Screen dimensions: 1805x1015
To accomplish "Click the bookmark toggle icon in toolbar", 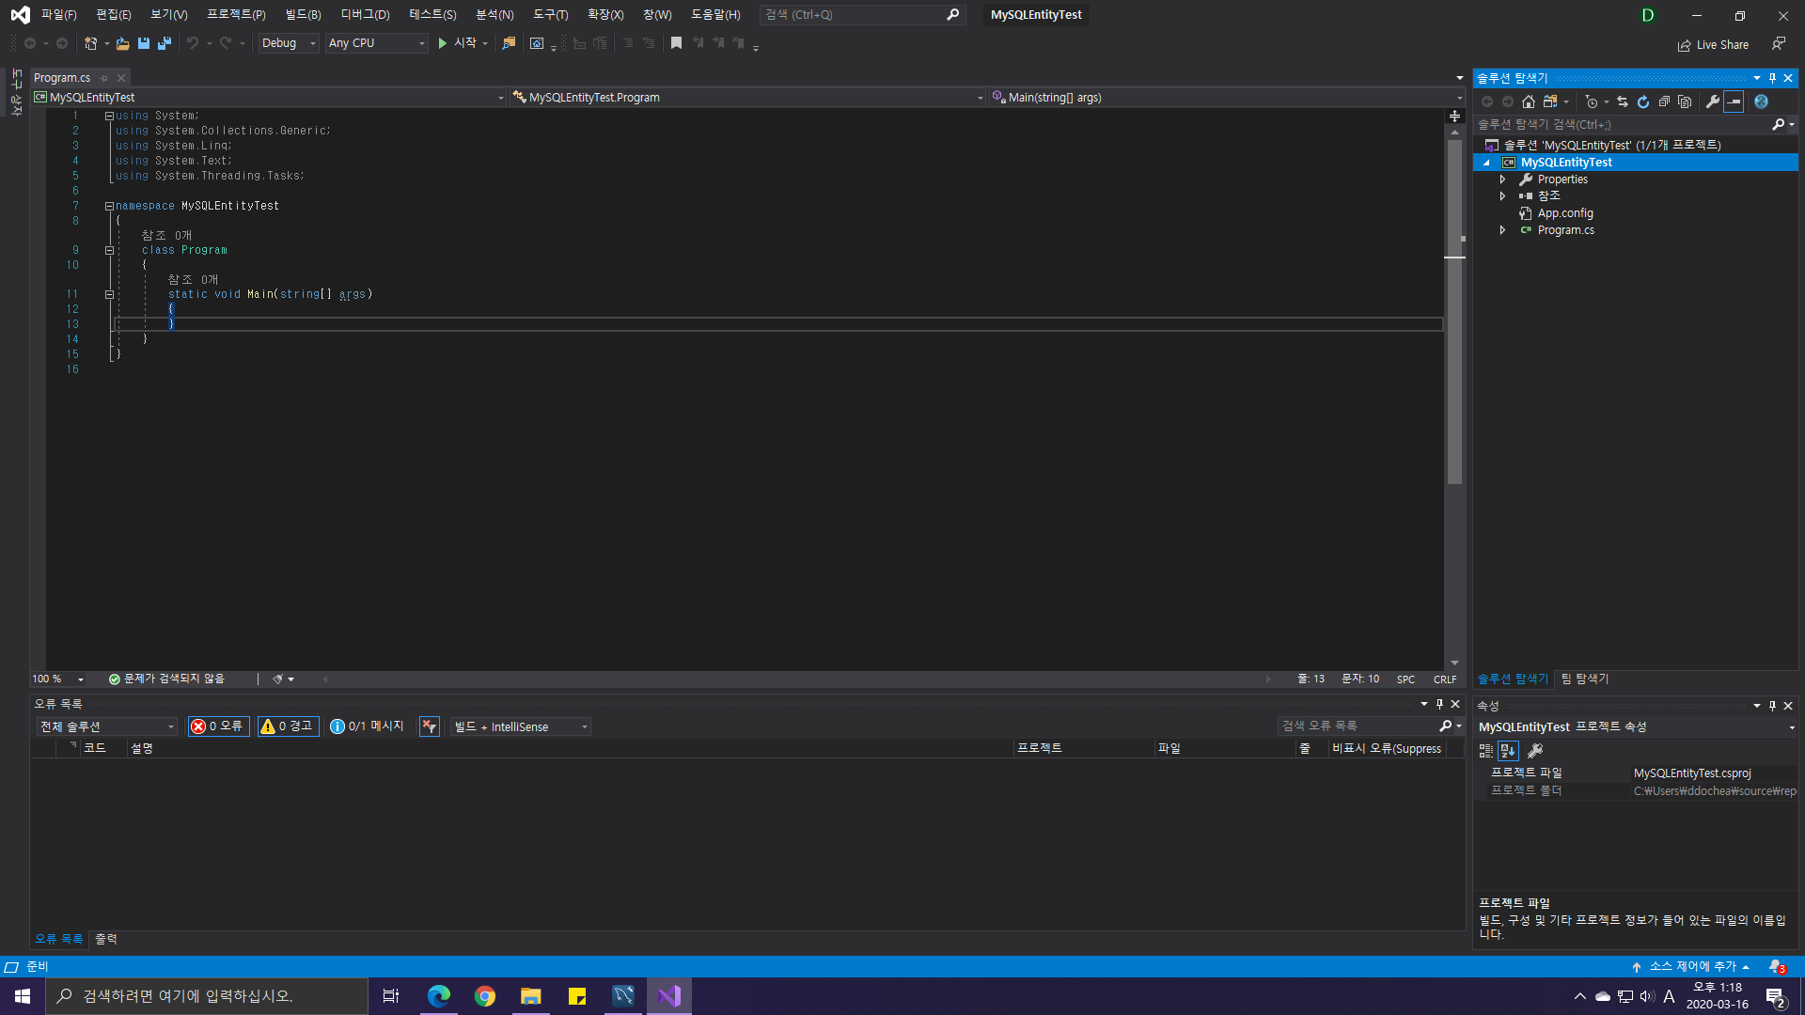I will (676, 43).
